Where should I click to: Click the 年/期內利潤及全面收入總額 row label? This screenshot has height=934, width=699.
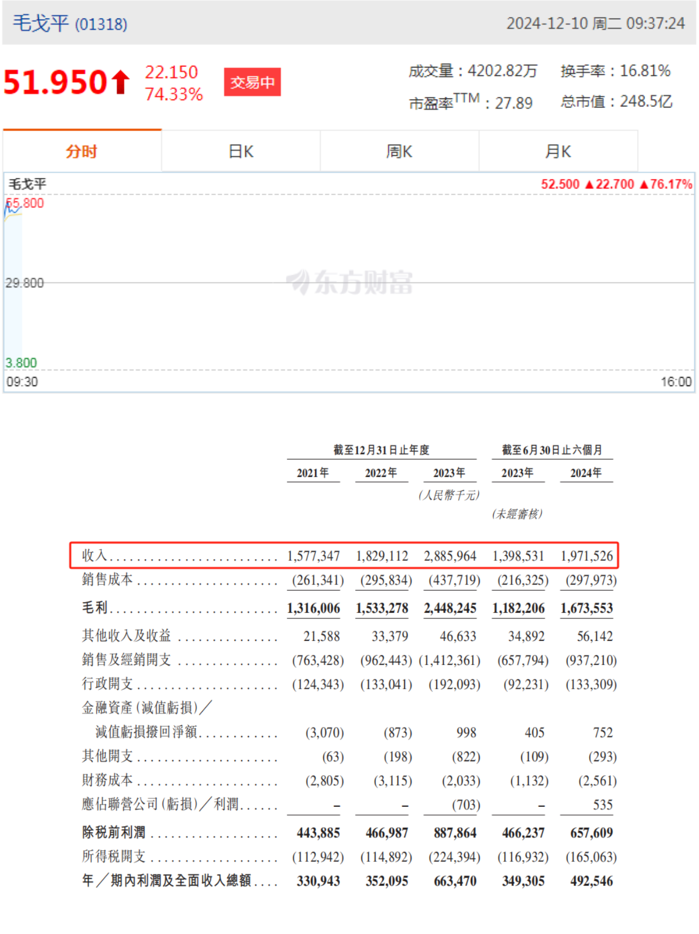tap(167, 881)
